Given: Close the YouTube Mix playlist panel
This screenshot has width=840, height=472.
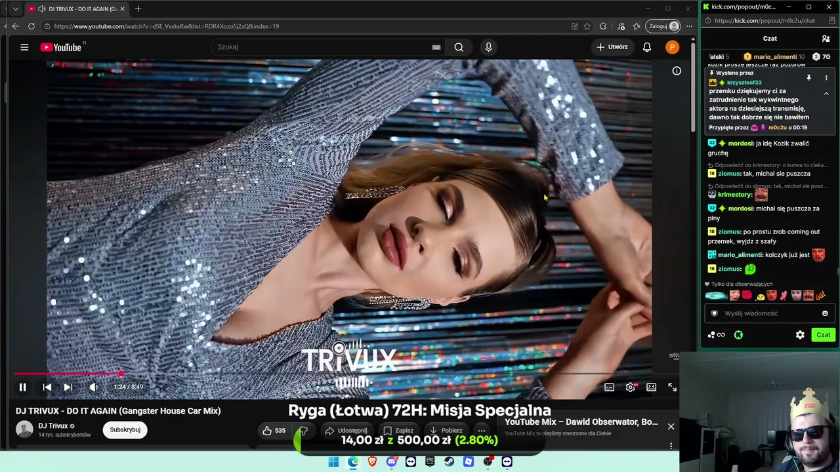Looking at the screenshot, I should [x=671, y=427].
